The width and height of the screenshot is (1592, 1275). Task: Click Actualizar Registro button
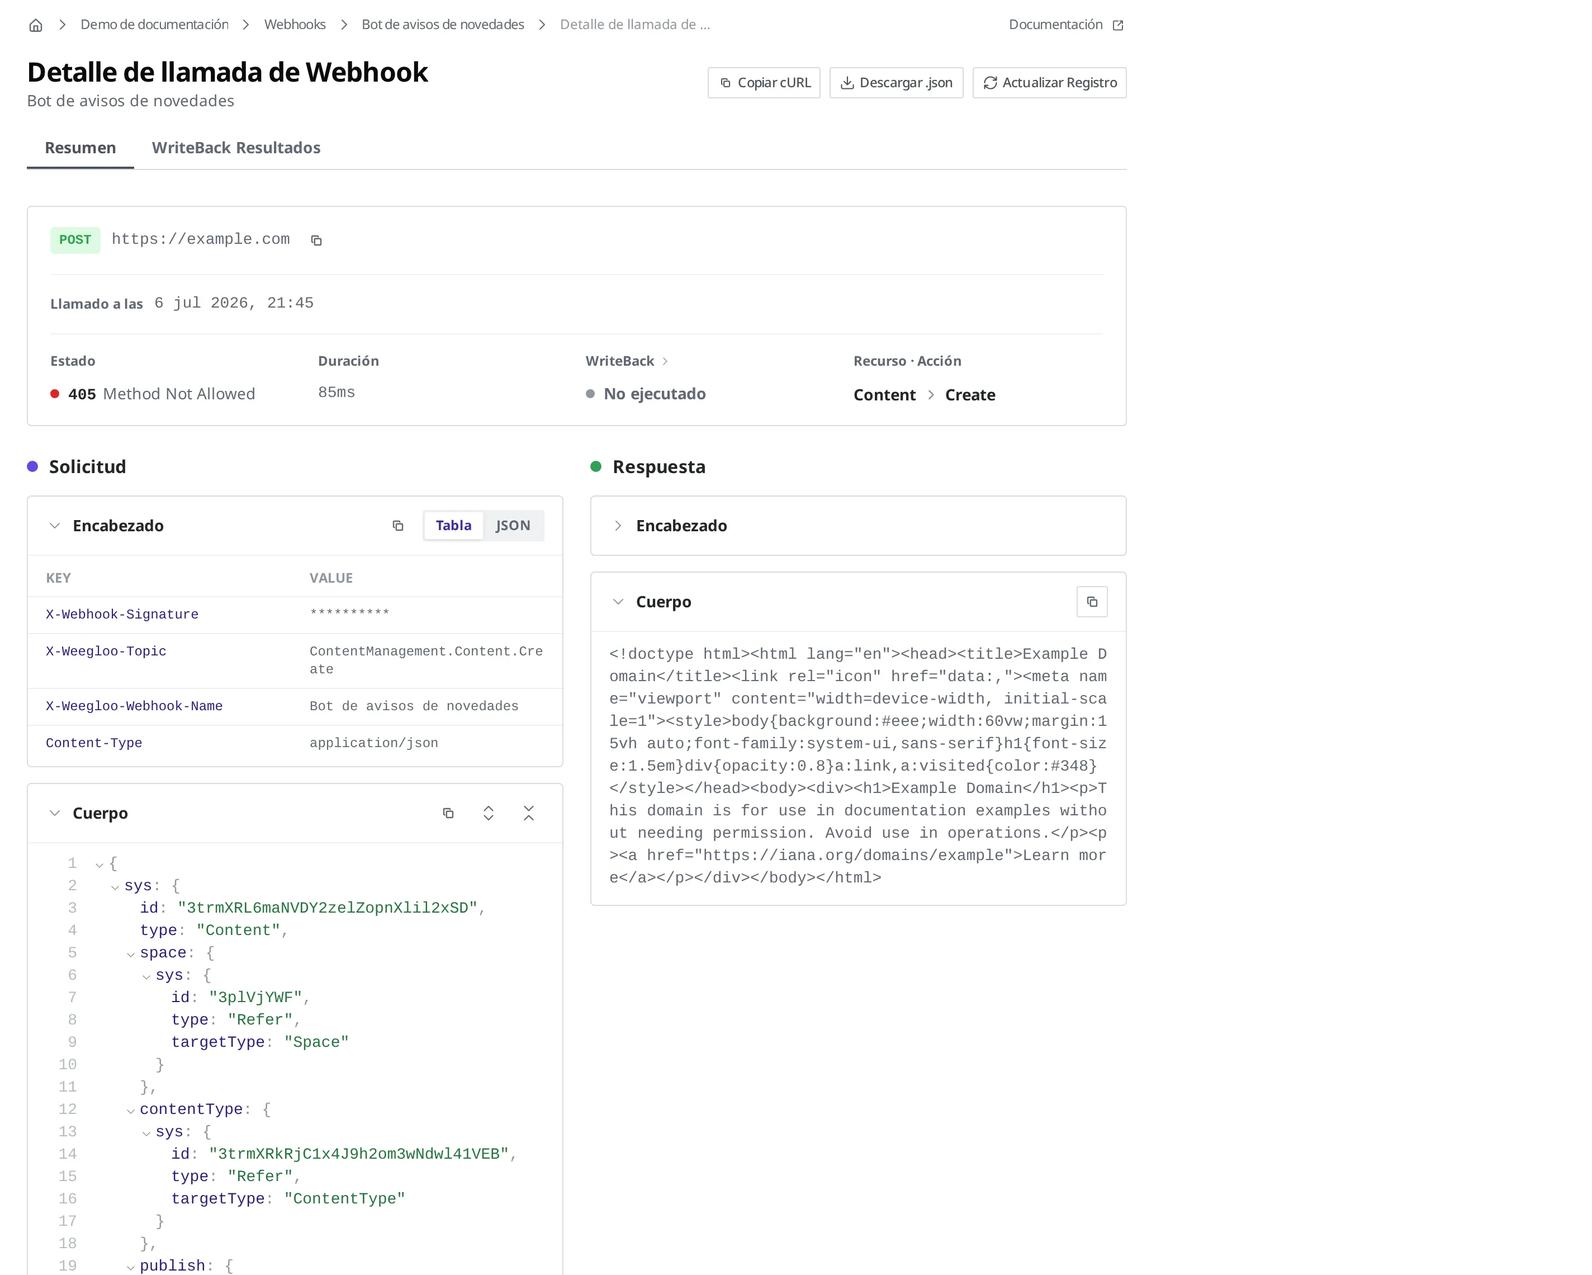coord(1049,83)
